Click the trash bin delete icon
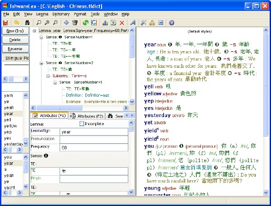The image size is (271, 206). (x=75, y=23)
